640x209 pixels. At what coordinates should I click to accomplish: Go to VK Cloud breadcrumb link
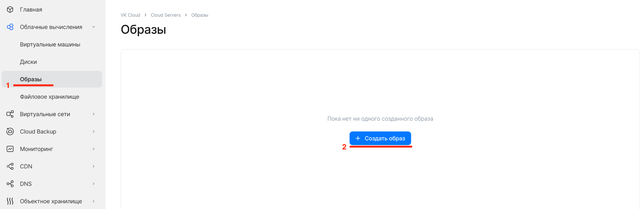coord(130,15)
